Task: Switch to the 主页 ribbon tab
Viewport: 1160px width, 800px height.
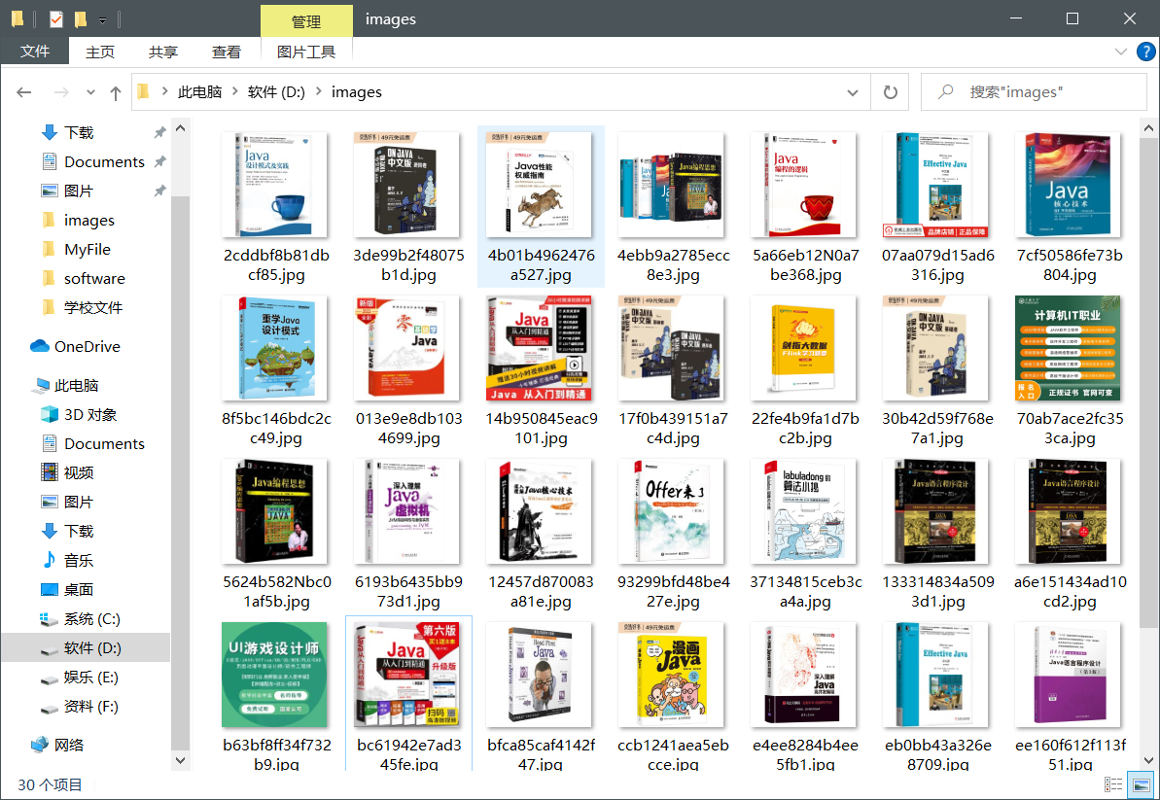Action: (x=100, y=52)
